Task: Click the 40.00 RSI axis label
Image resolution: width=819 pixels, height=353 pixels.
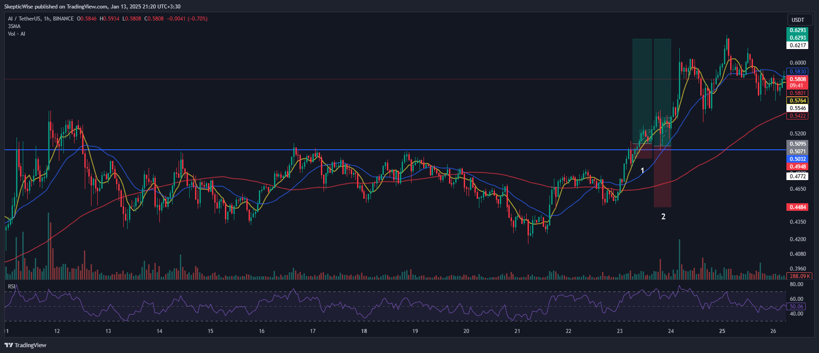Action: (797, 314)
